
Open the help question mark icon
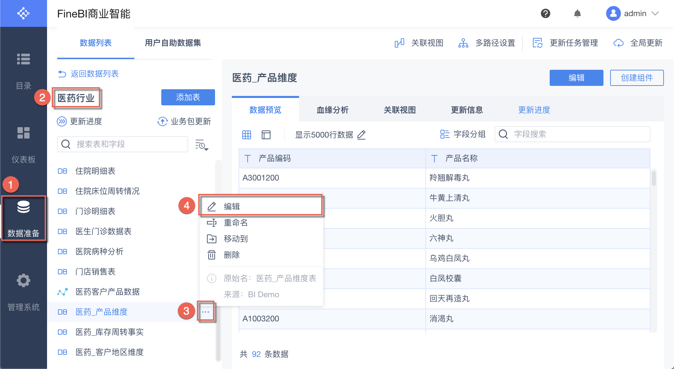click(x=545, y=13)
